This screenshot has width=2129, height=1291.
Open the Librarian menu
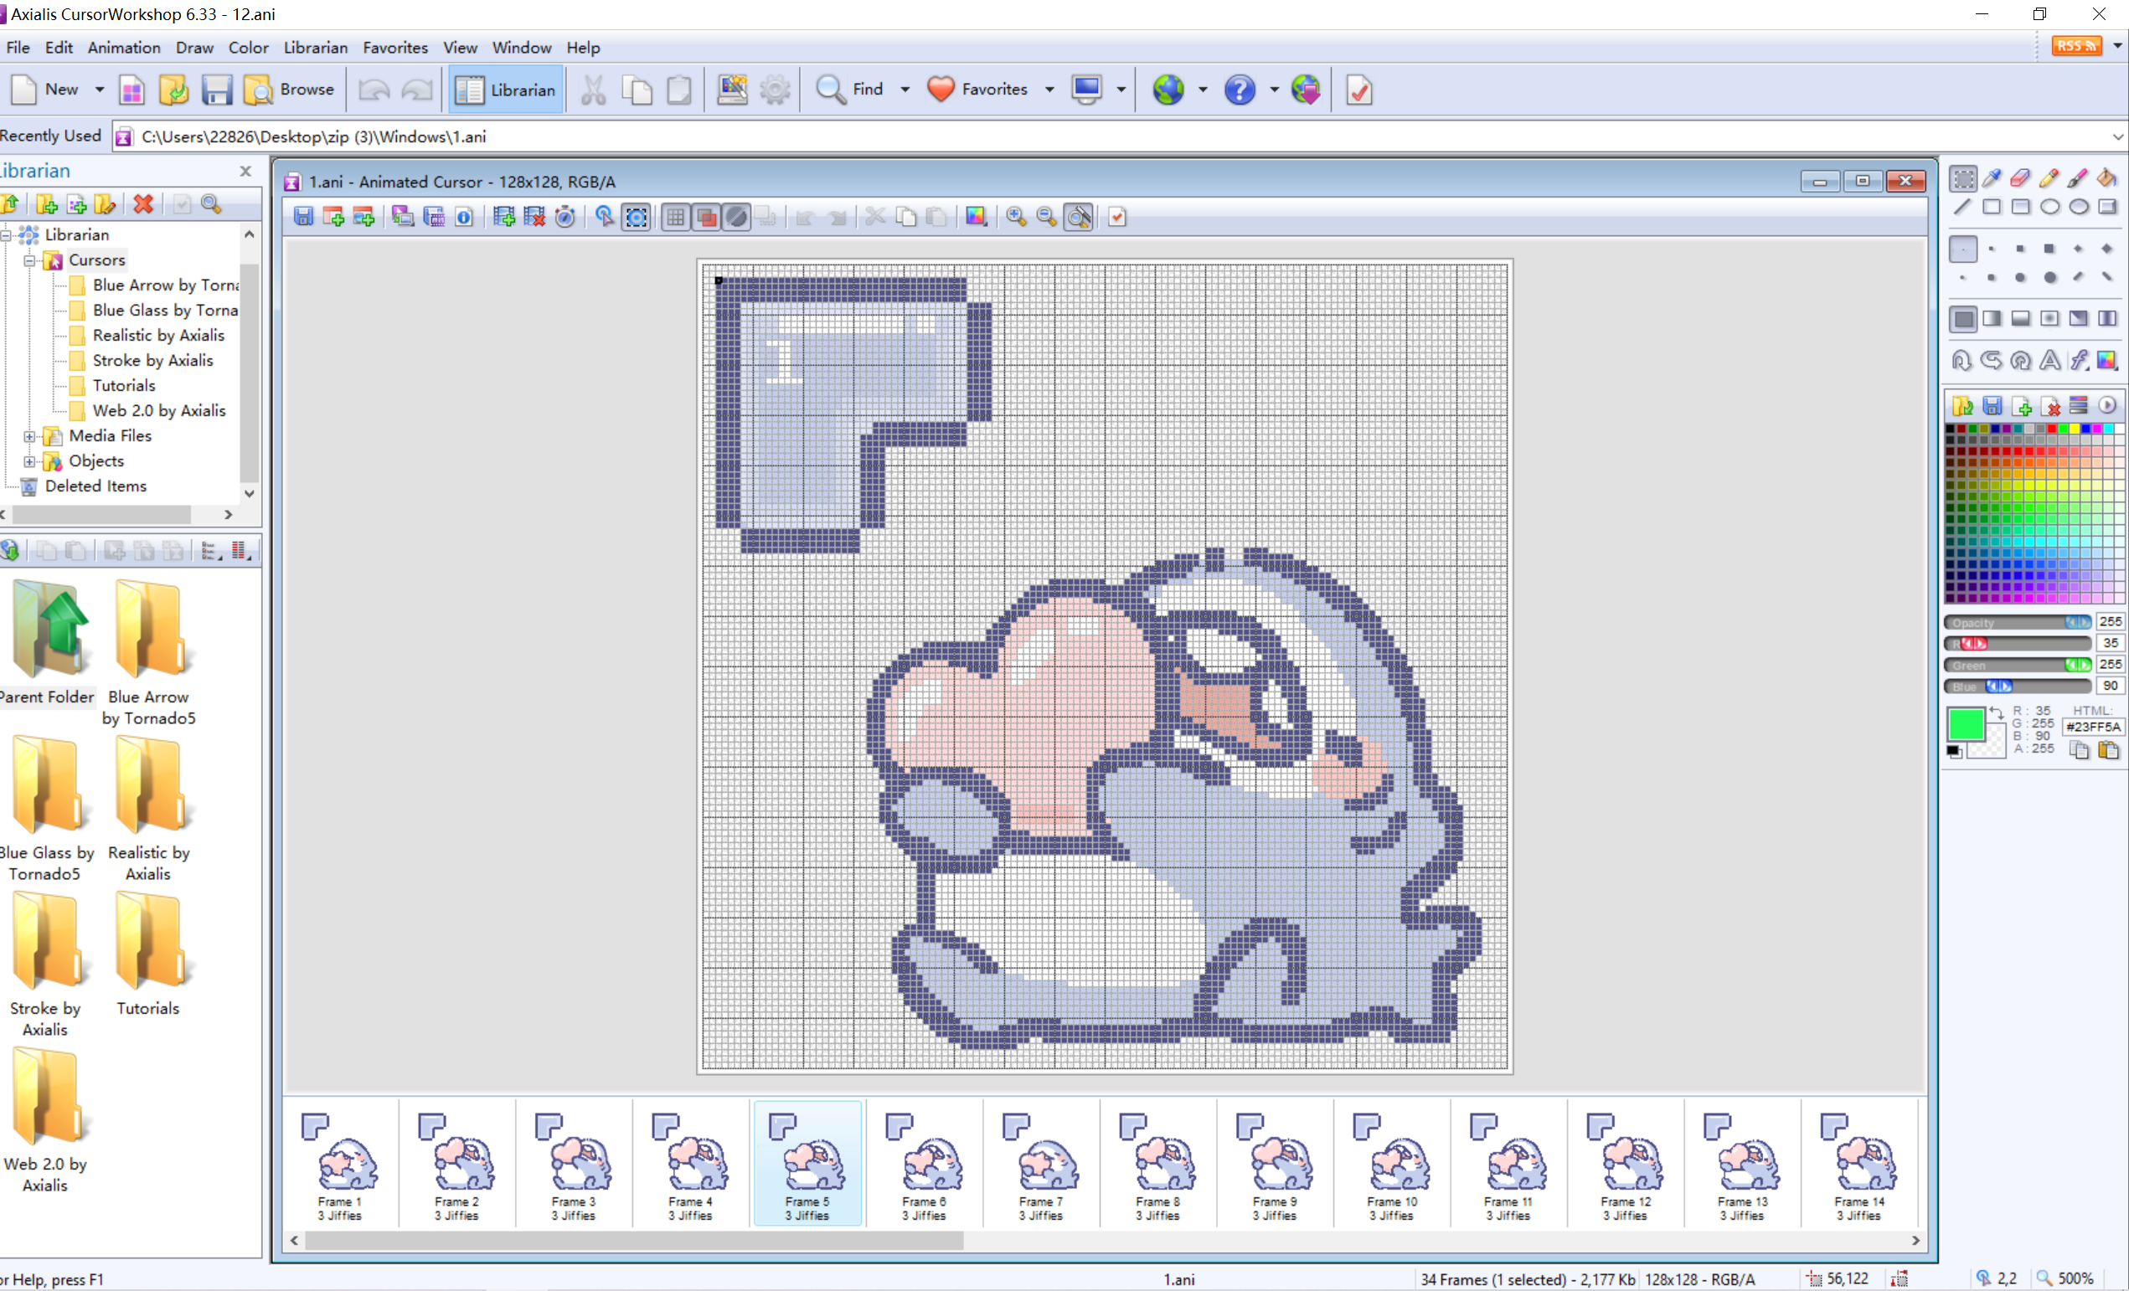316,48
